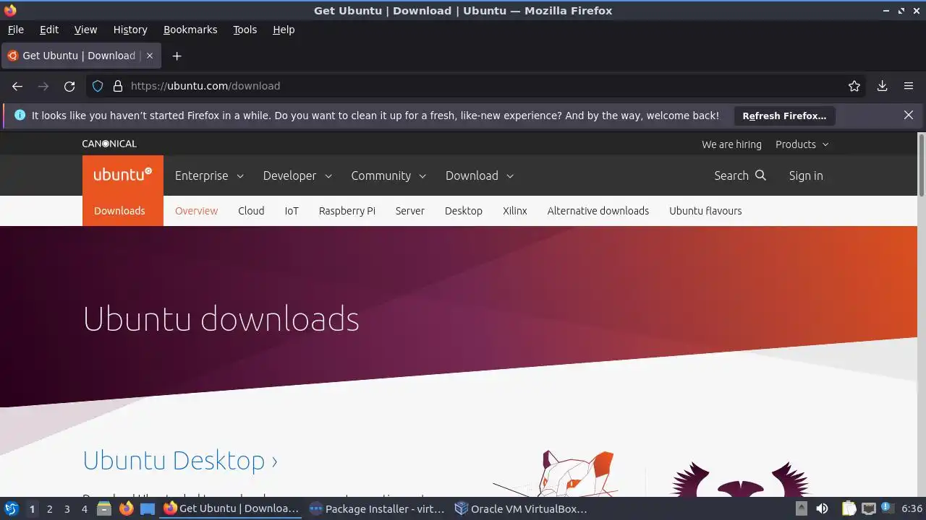Open the volume control in the system tray
Image resolution: width=926 pixels, height=520 pixels.
[822, 508]
